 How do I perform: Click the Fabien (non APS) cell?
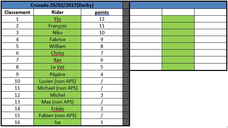[57, 115]
